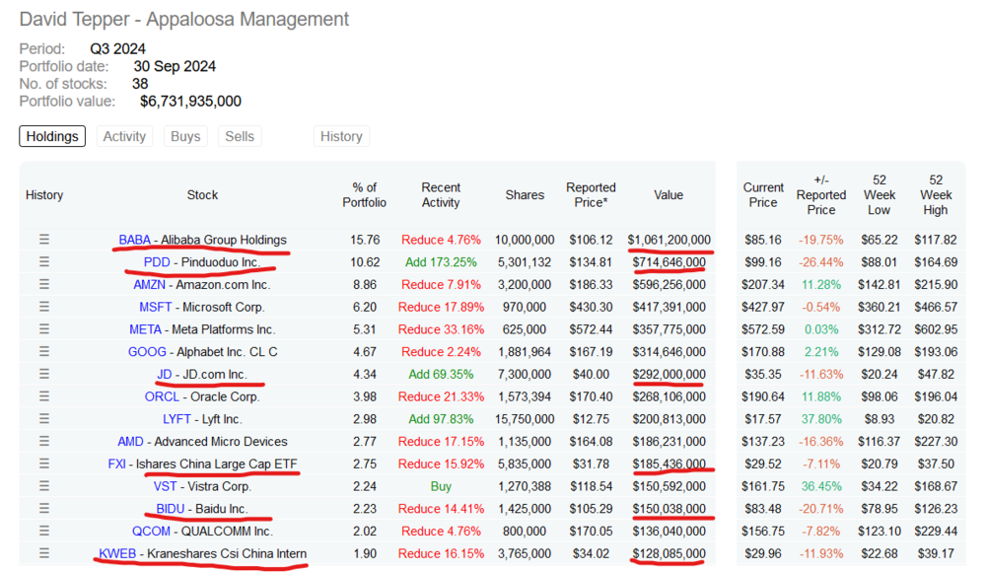Select the $229.44 52-week high cell
The image size is (986, 572).
coord(936,532)
